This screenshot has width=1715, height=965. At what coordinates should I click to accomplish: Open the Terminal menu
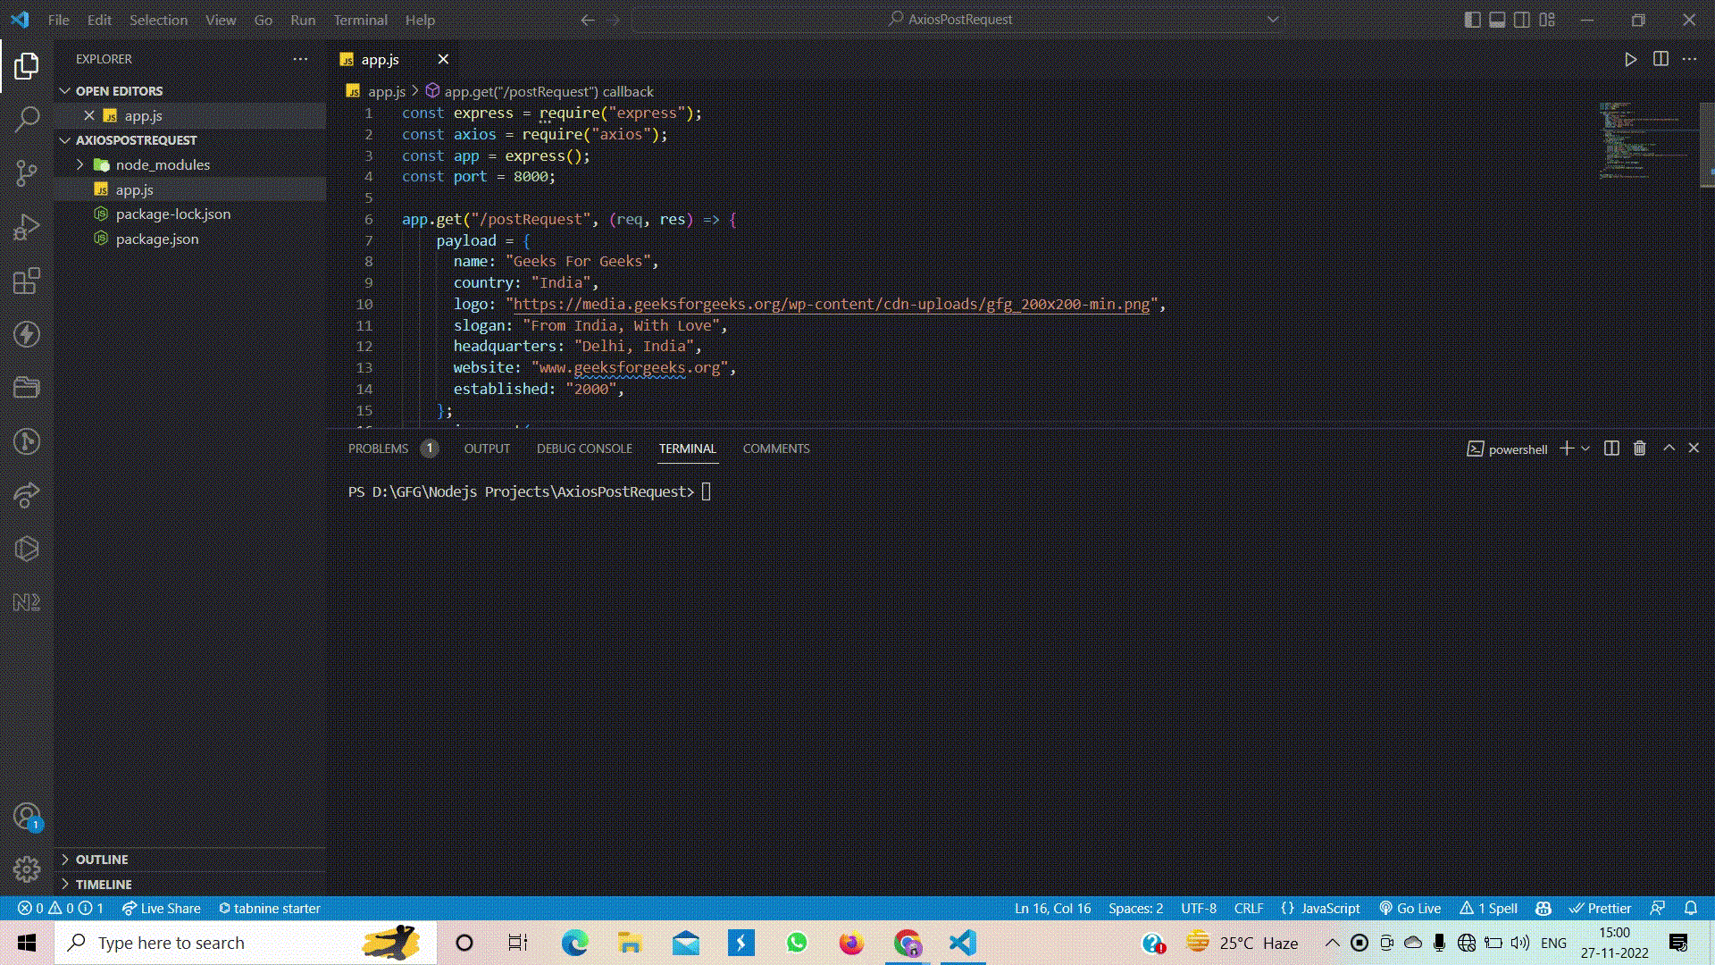click(360, 20)
